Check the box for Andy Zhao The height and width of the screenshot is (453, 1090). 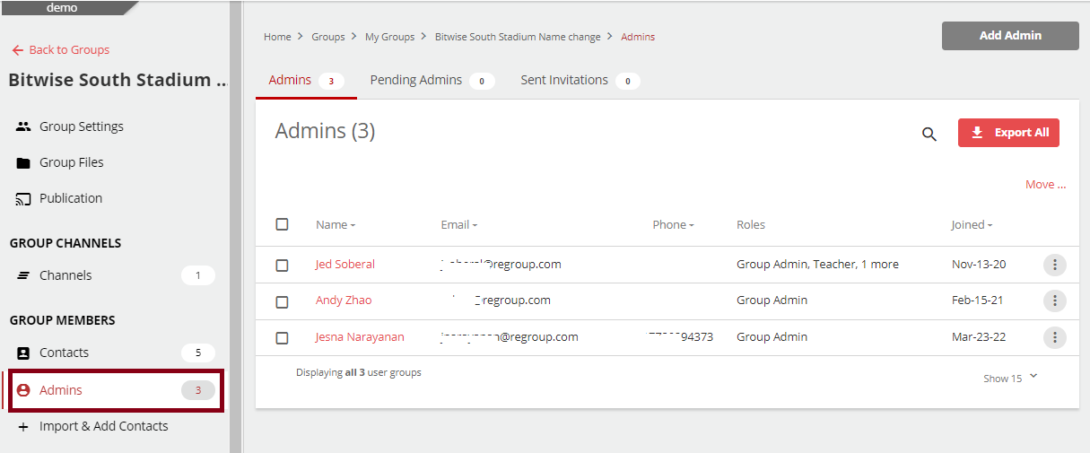click(x=282, y=302)
